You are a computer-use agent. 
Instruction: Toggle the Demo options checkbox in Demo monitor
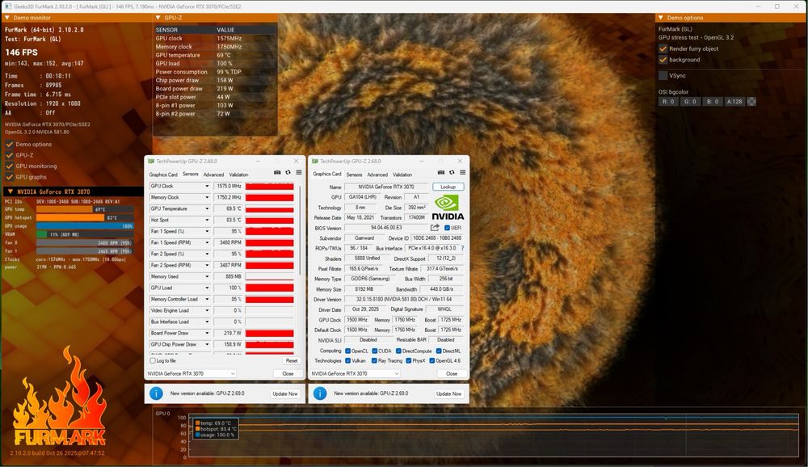(9, 145)
